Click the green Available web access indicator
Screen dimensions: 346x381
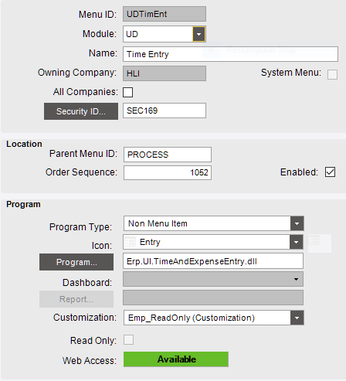pyautogui.click(x=176, y=359)
